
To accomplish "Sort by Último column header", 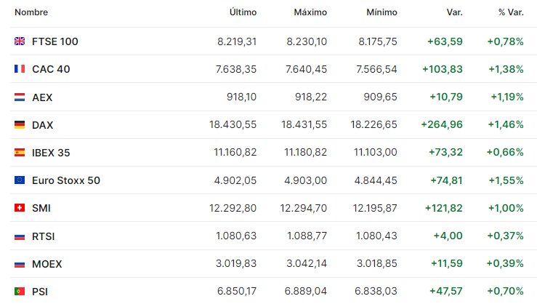I will tap(243, 12).
